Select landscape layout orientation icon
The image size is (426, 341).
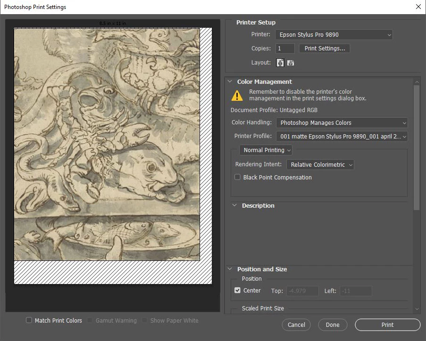tap(291, 63)
